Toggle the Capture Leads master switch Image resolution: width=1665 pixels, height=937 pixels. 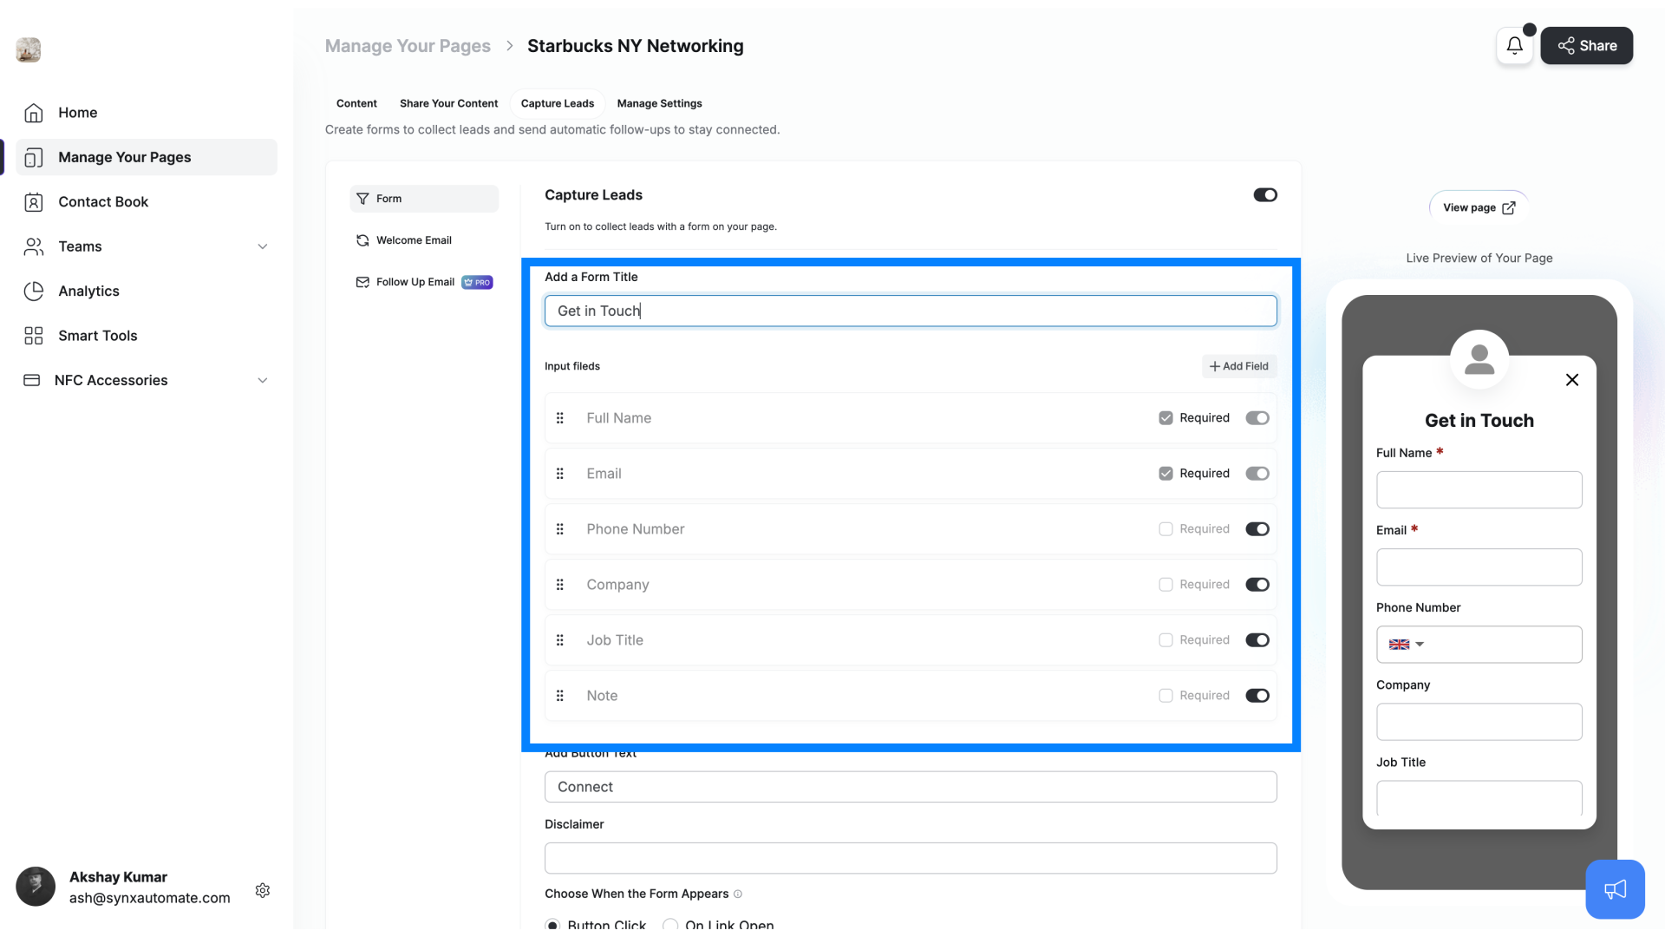[x=1266, y=194]
